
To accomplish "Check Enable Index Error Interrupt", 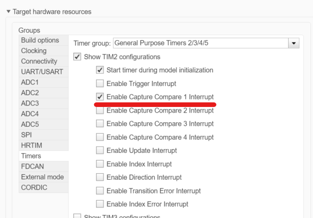I will [x=100, y=204].
